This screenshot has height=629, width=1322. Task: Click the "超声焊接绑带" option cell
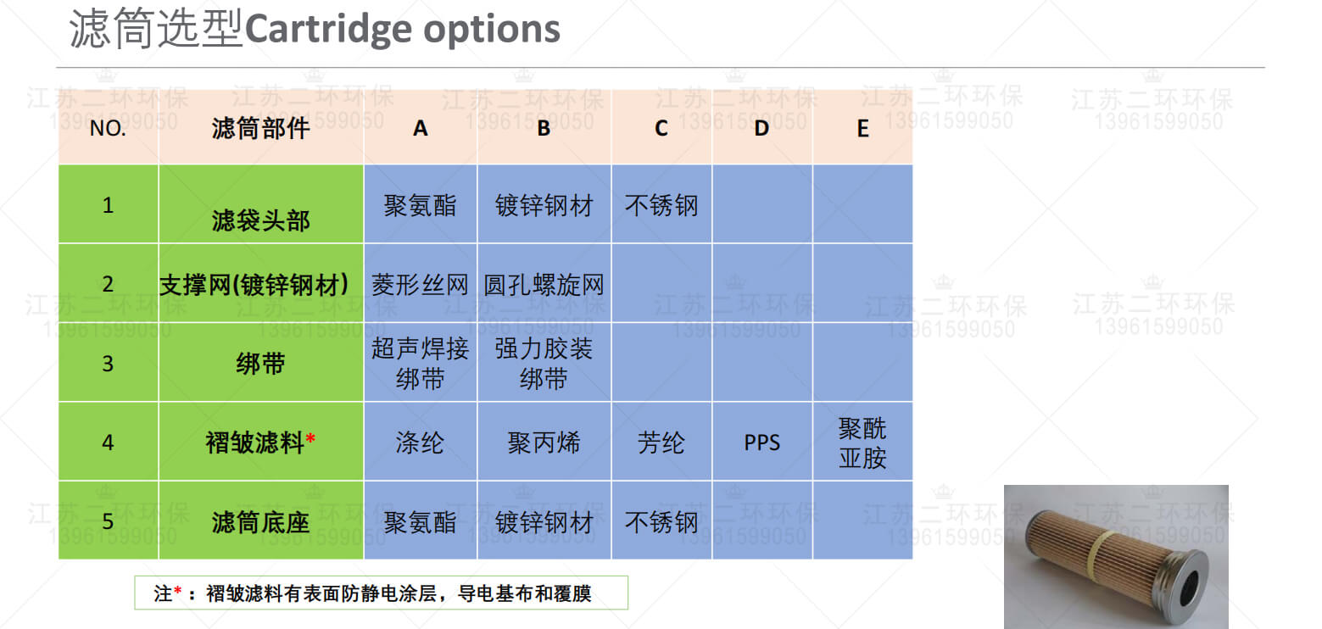tap(420, 363)
